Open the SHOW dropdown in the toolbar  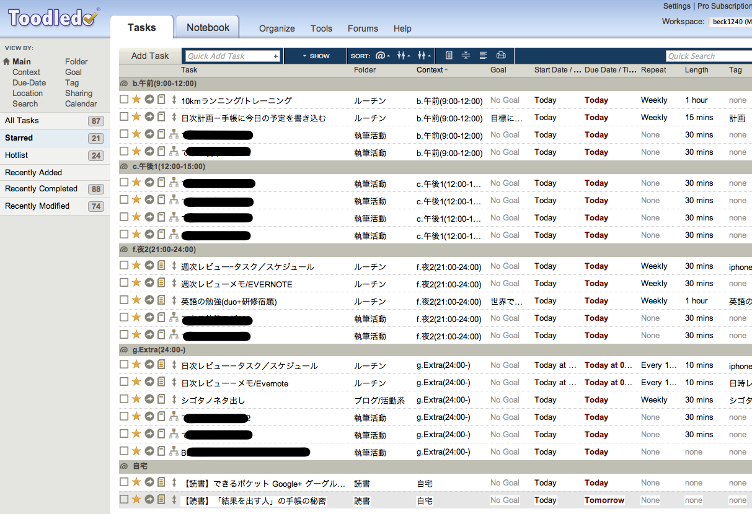(316, 56)
